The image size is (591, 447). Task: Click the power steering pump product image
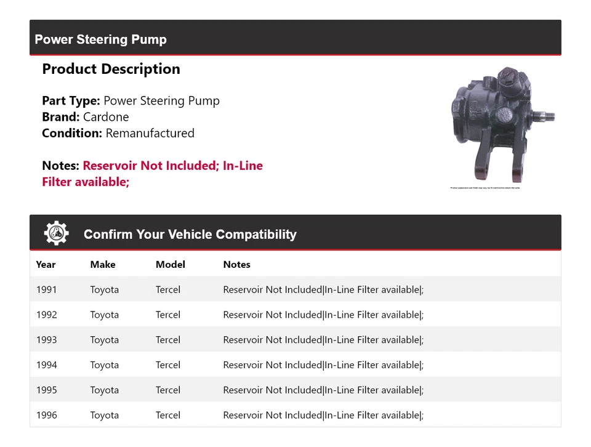[x=502, y=125]
